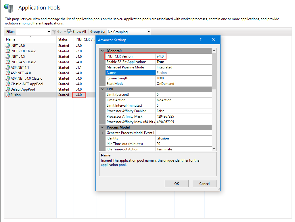Open the Filter dropdown

[x=49, y=32]
